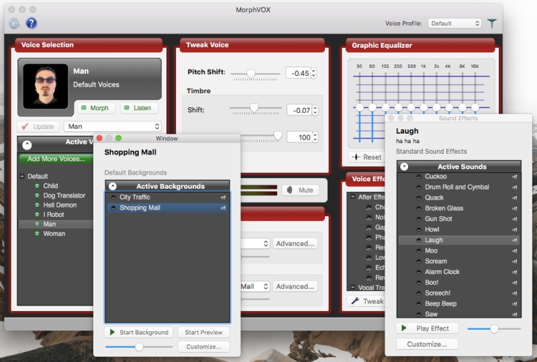Select Shopping Mall background row
The width and height of the screenshot is (537, 362).
(167, 208)
